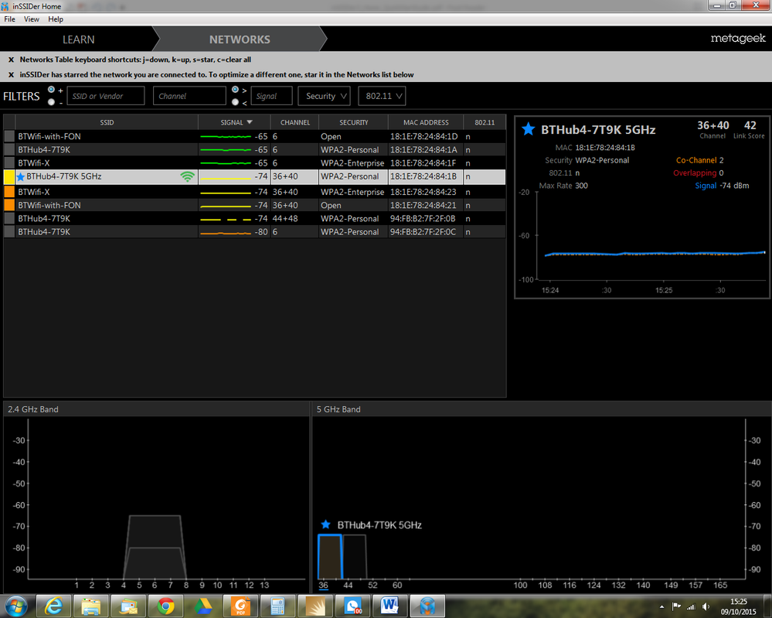This screenshot has height=618, width=772.
Task: Select the minus exclude filter radio button
Action: [51, 102]
